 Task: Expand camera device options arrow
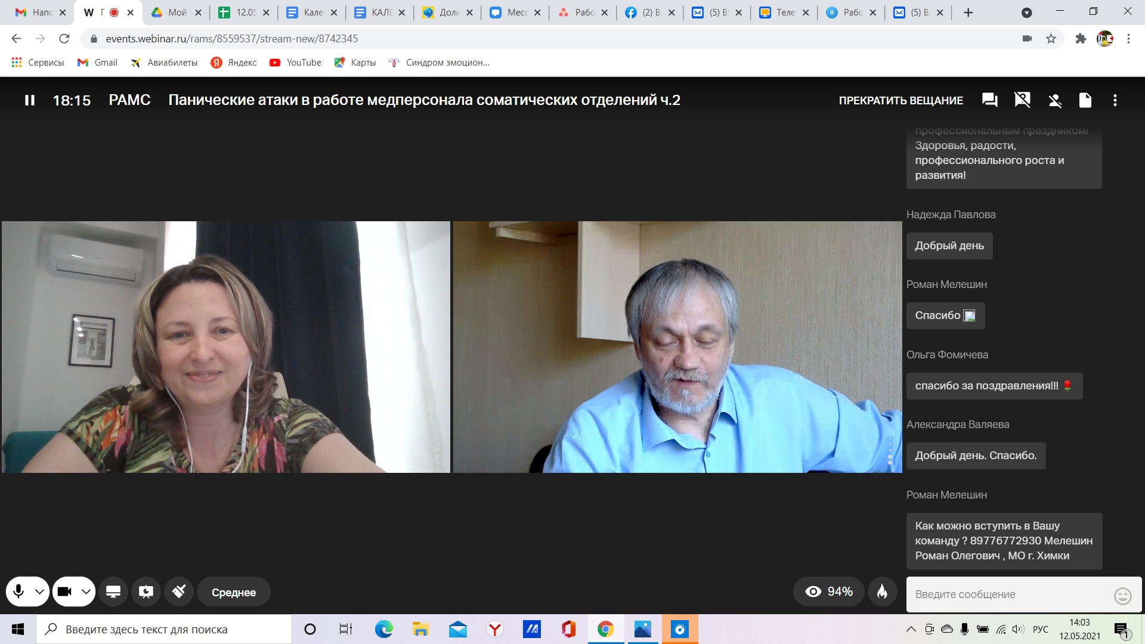pyautogui.click(x=86, y=592)
